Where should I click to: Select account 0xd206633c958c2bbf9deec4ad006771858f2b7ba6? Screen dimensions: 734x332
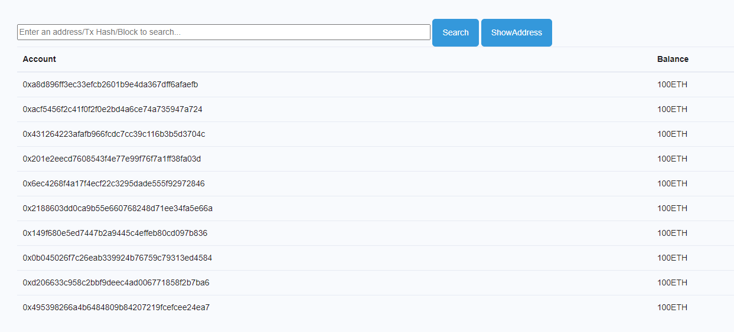coord(116,282)
